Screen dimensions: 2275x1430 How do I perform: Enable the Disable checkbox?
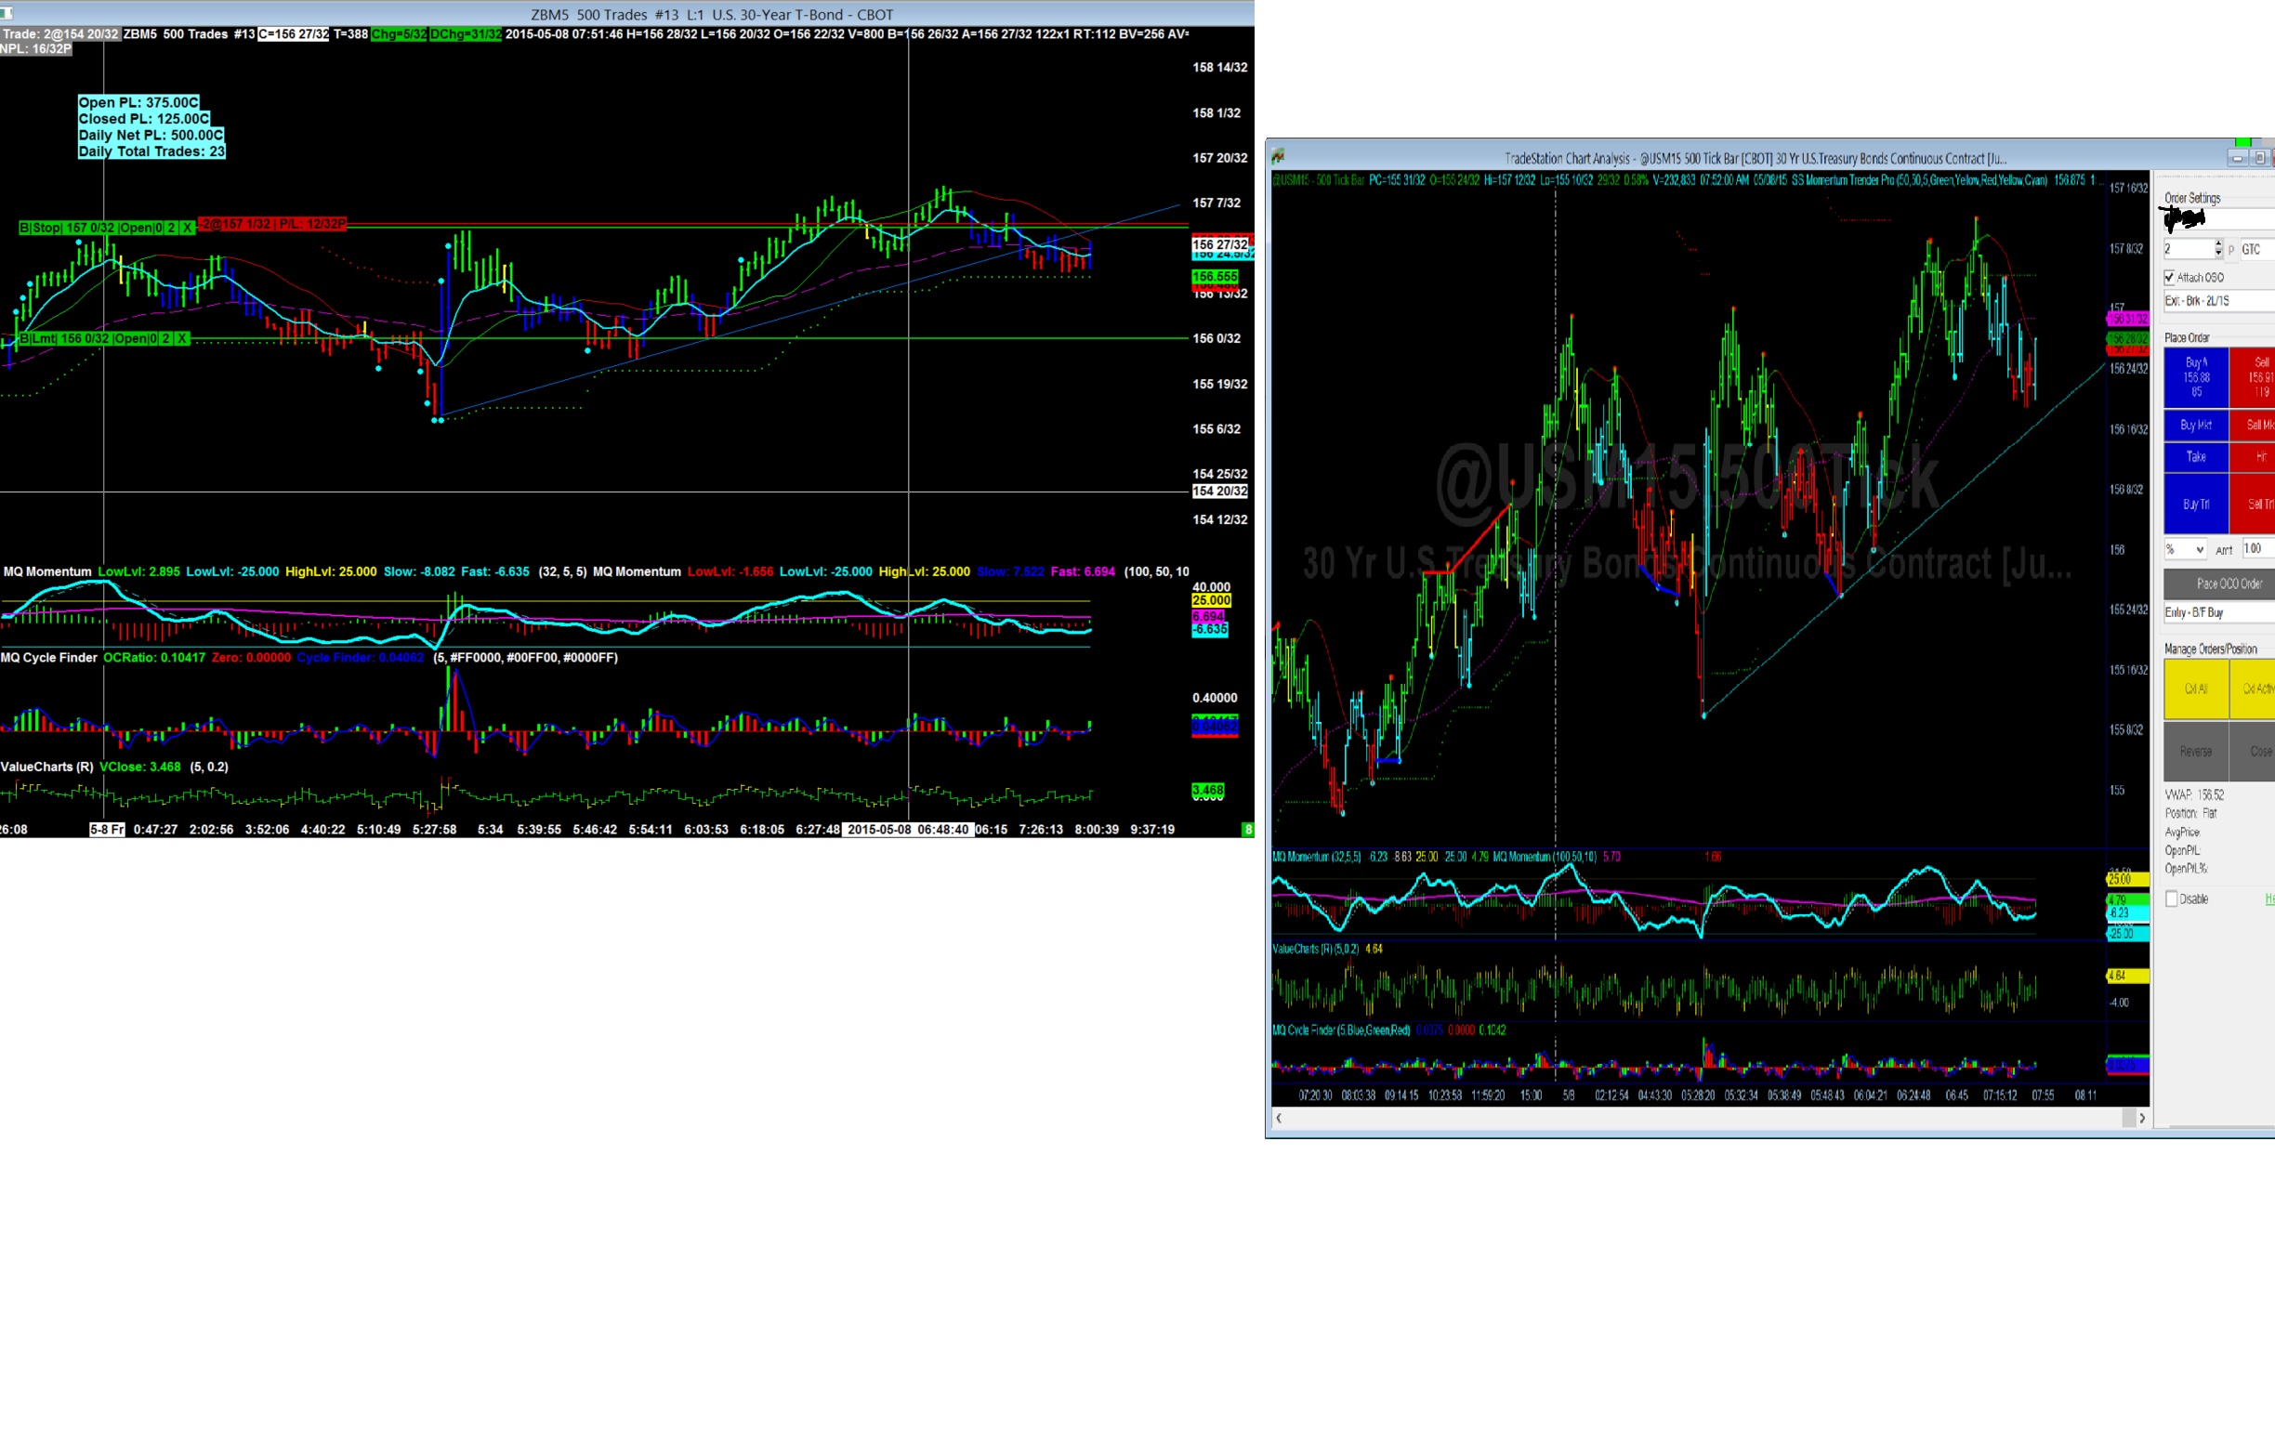click(x=2171, y=899)
